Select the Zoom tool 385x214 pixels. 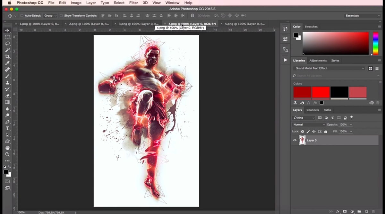click(7, 154)
